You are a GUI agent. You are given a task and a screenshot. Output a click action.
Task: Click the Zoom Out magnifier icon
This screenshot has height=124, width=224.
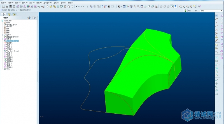[138, 6]
